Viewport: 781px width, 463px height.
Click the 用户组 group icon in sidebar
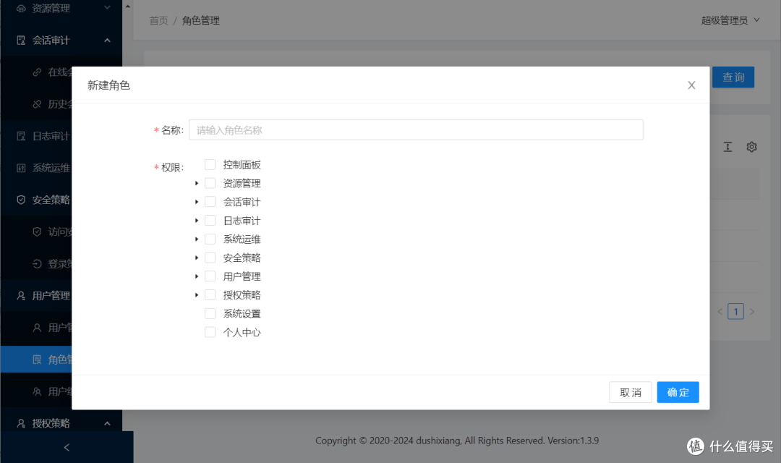tap(37, 391)
